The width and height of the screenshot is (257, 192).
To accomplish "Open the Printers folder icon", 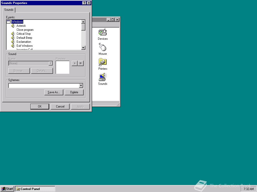I will [103, 64].
